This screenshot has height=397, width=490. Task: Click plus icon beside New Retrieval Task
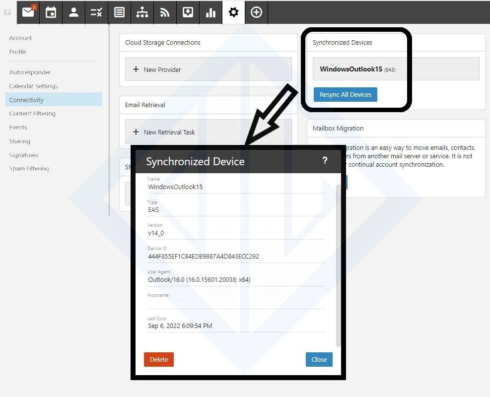coord(136,132)
